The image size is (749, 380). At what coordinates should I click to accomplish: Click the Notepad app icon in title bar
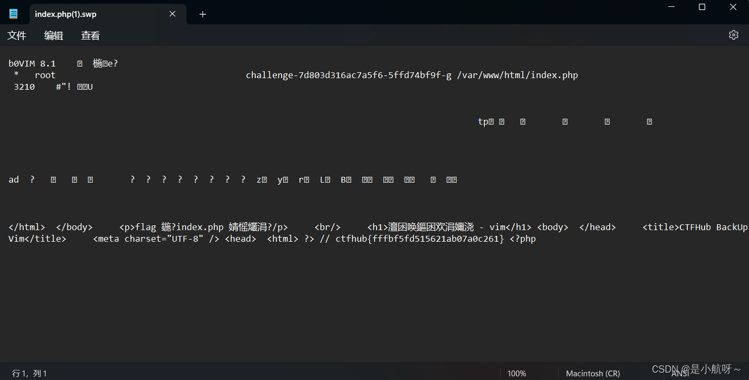[x=13, y=13]
